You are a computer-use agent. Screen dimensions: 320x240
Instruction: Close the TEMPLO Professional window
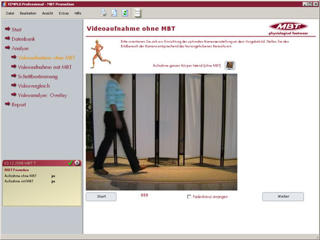tap(316, 4)
